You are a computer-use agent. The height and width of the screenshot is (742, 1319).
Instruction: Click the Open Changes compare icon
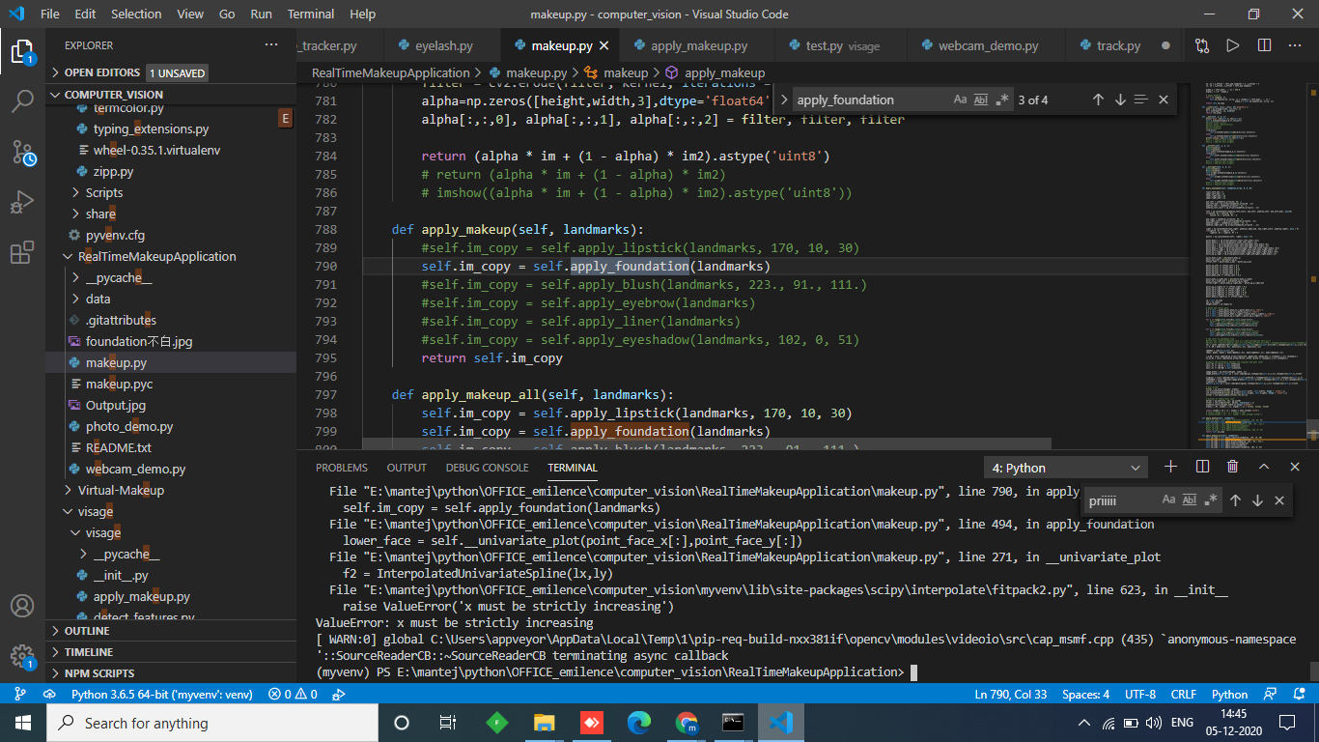point(1201,45)
